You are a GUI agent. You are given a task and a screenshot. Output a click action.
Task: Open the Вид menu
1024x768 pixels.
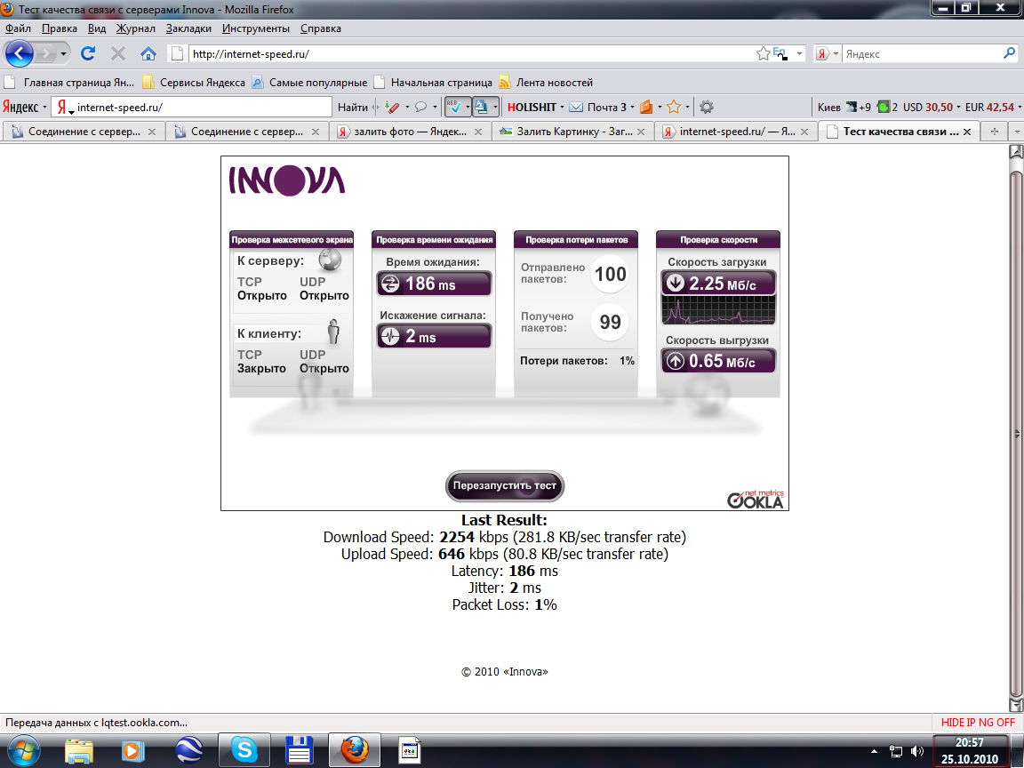(97, 28)
